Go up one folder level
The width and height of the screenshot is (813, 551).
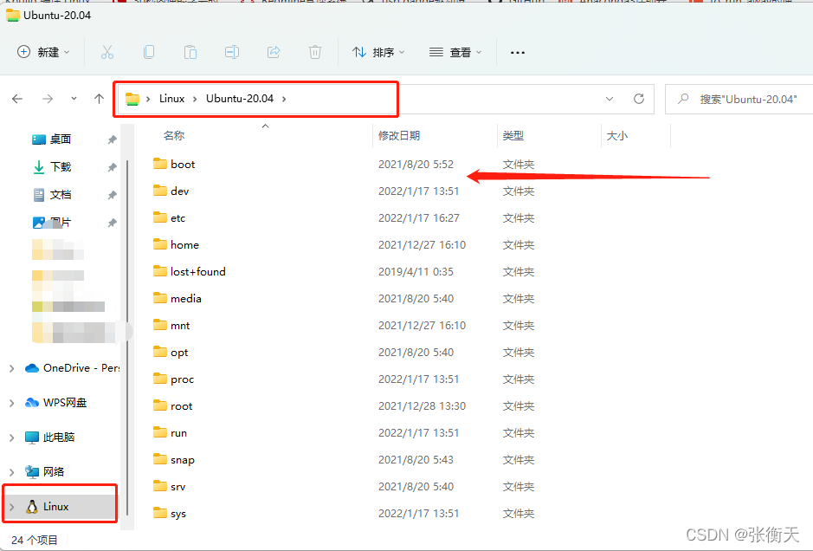[99, 99]
